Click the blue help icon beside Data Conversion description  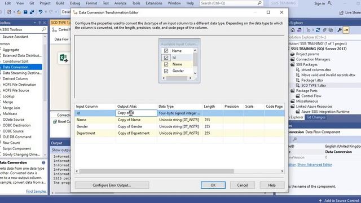(x=43, y=162)
